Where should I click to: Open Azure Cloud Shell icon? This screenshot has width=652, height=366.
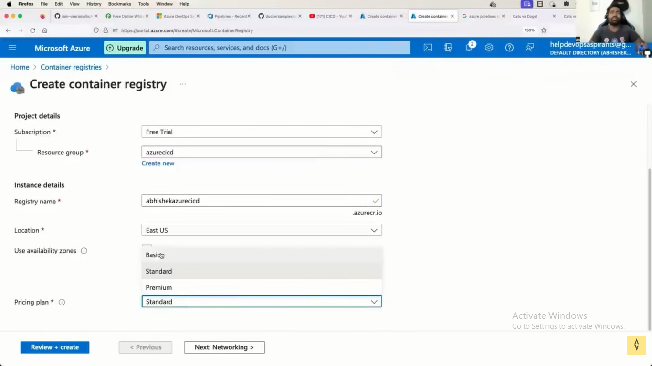[x=428, y=48]
